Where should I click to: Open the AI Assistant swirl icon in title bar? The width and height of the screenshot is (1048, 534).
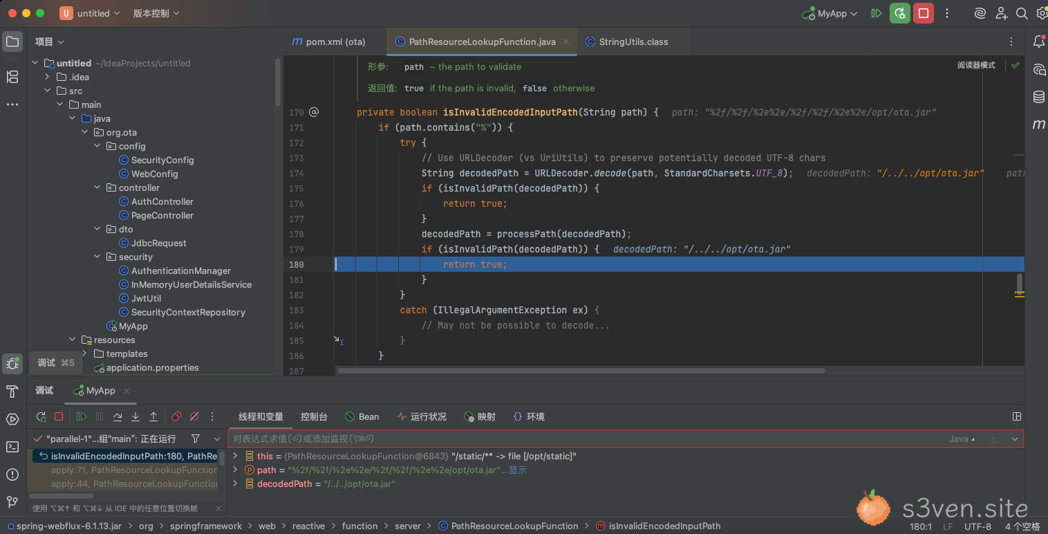click(980, 13)
